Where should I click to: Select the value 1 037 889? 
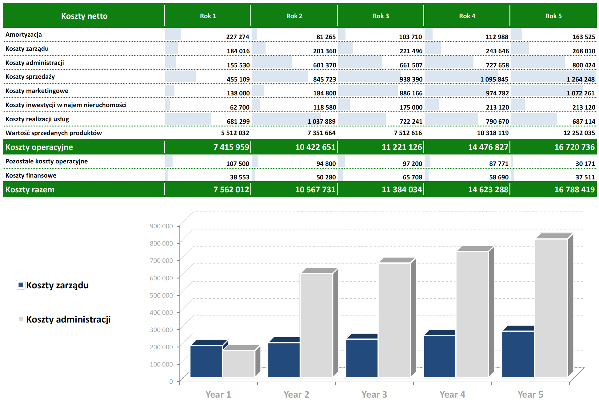coord(321,122)
